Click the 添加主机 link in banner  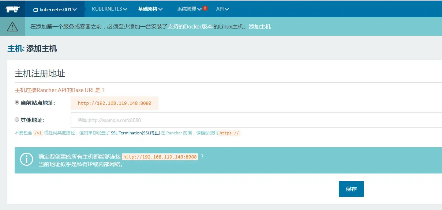pos(260,27)
